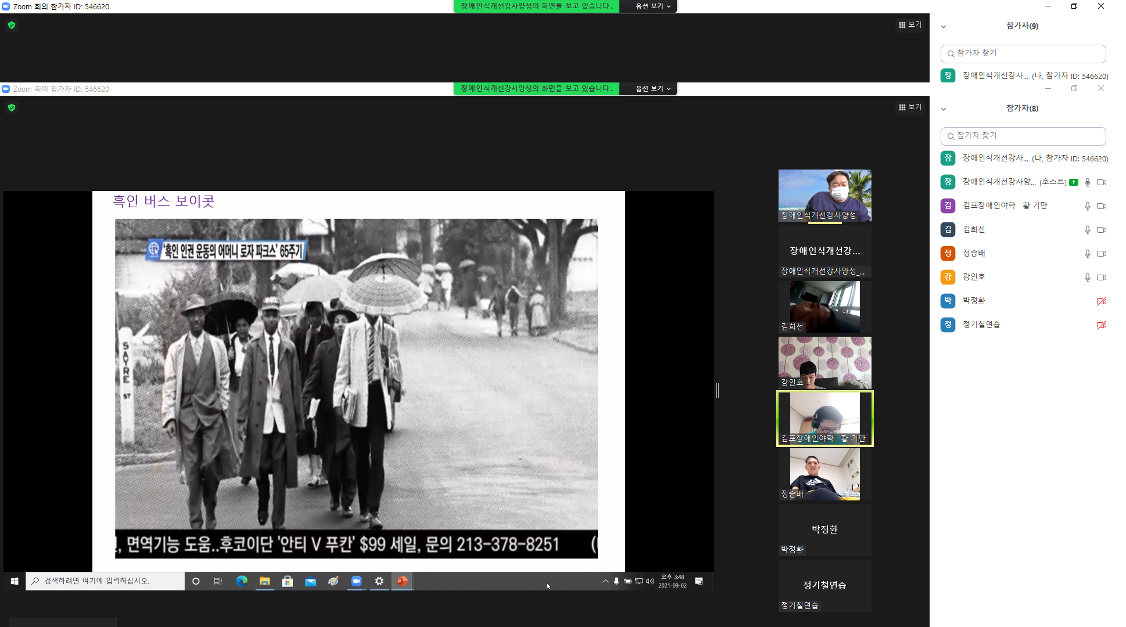Open the notification center icon in shared taskbar
This screenshot has width=1126, height=627.
(699, 581)
